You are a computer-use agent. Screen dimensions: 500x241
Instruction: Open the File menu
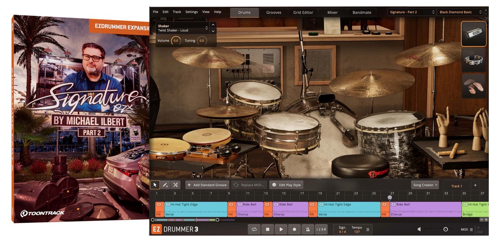[x=155, y=12]
